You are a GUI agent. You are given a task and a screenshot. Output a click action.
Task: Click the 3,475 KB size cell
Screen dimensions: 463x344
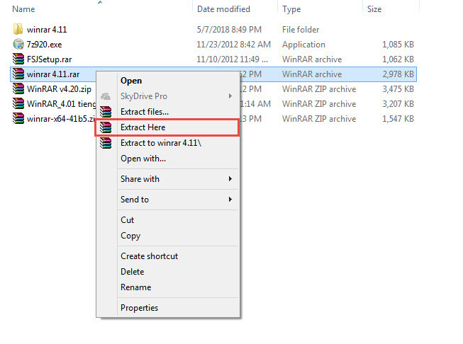point(398,89)
